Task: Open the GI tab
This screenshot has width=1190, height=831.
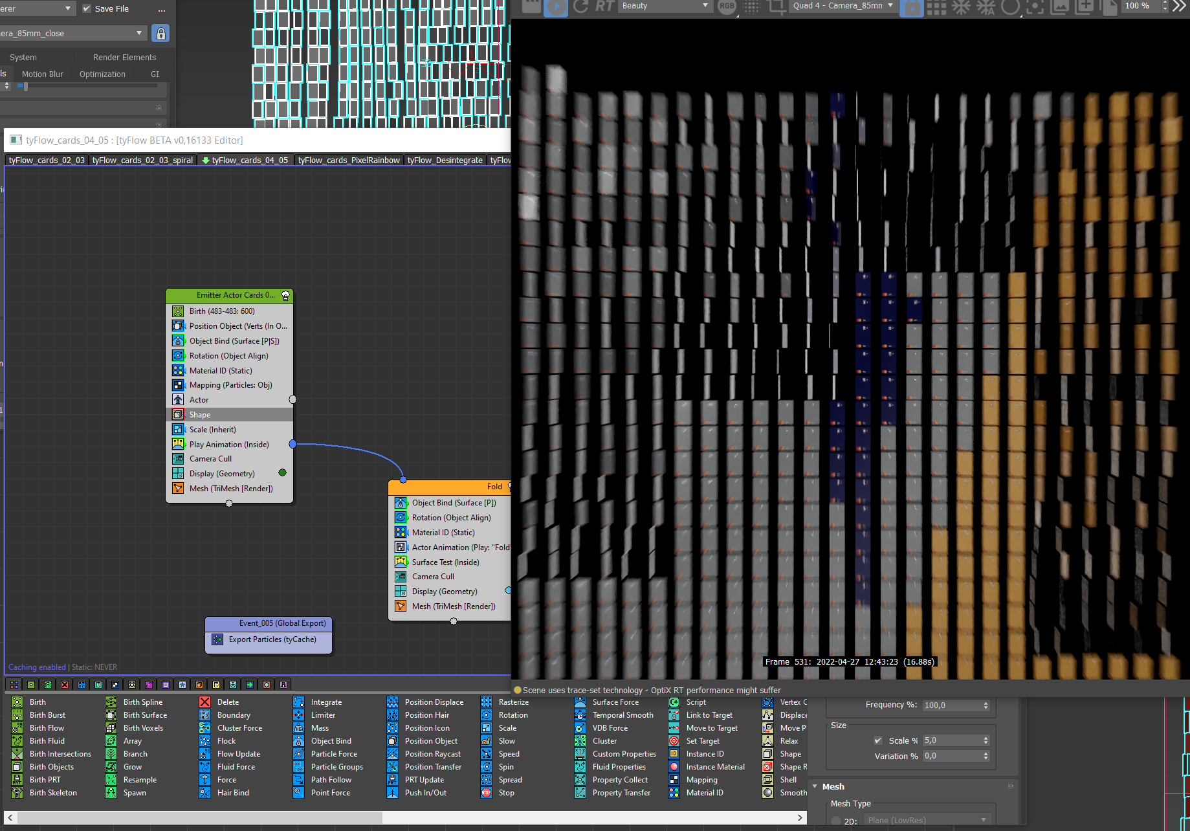Action: click(155, 74)
